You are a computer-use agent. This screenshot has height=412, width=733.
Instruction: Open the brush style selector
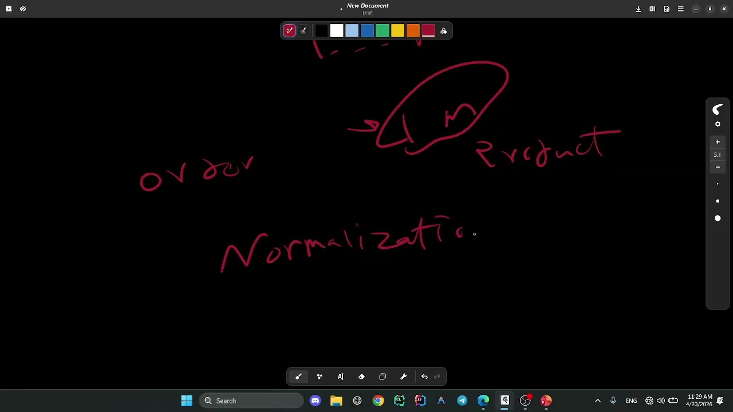tap(718, 109)
